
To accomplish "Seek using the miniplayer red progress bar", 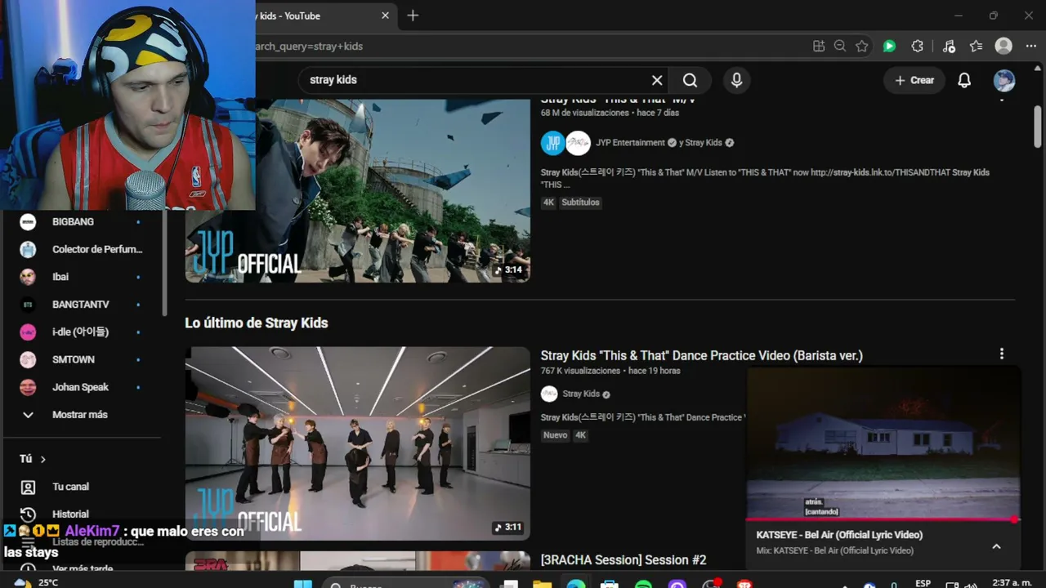I will tap(883, 519).
